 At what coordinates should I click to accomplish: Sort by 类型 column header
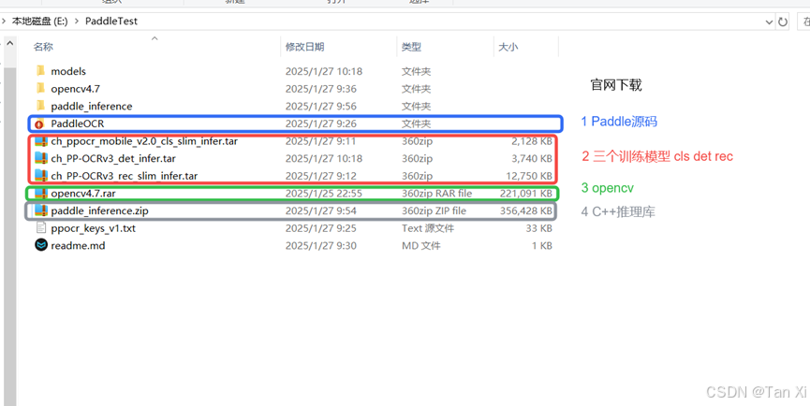[411, 47]
